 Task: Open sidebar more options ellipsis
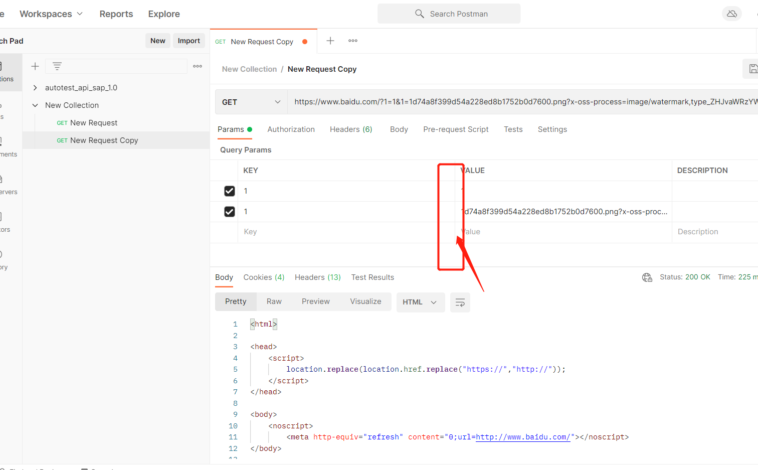click(x=198, y=66)
